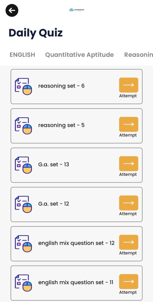Screen dimensions: 153x302
Task: Open the Quantitative Aptitude tab
Action: [79, 55]
